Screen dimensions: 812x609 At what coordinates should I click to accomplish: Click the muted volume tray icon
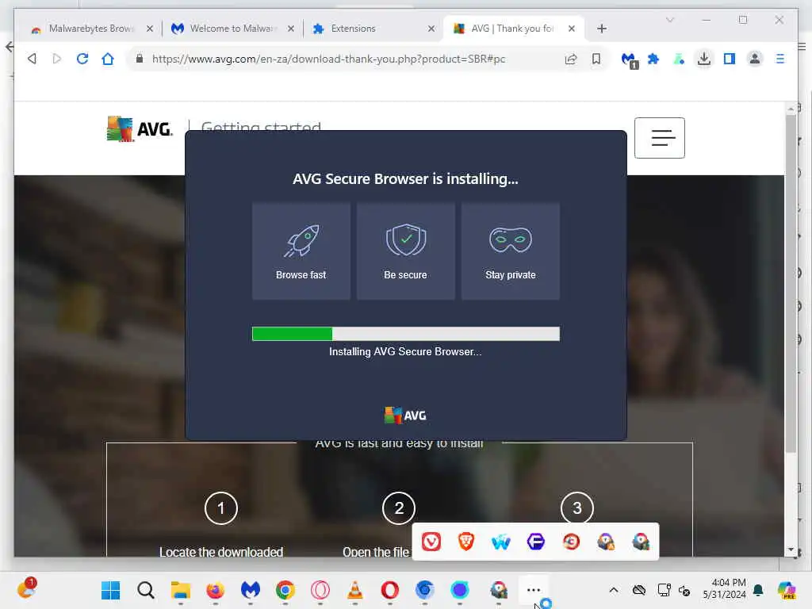pos(684,590)
